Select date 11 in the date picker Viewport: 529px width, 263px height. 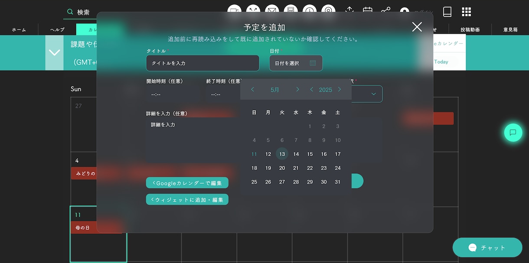pos(254,154)
